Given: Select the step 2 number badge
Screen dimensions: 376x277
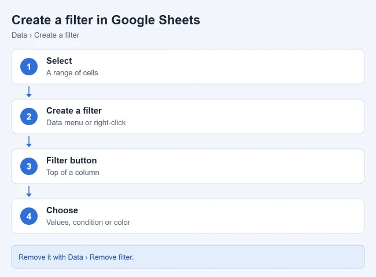Looking at the screenshot, I should (29, 116).
